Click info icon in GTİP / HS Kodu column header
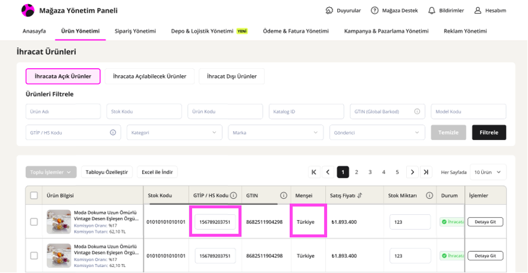Viewport: 528px width, 273px height. 233,195
